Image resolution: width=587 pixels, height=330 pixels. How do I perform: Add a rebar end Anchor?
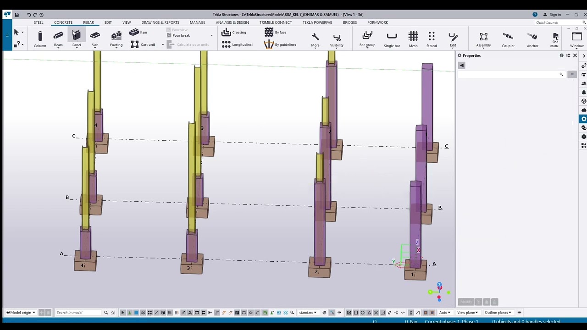(532, 39)
